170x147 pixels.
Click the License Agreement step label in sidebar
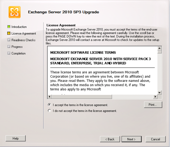(x=24, y=33)
